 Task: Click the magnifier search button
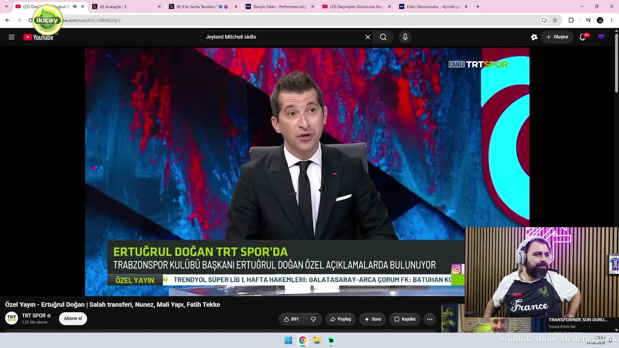pyautogui.click(x=383, y=37)
